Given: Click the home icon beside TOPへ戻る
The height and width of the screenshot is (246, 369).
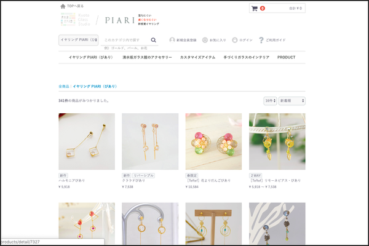Looking at the screenshot, I should 63,6.
